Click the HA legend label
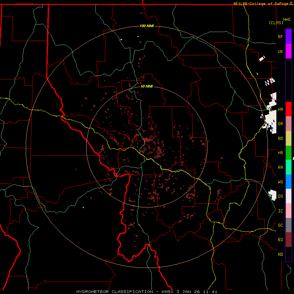This screenshot has width=294, height=294. [280, 109]
